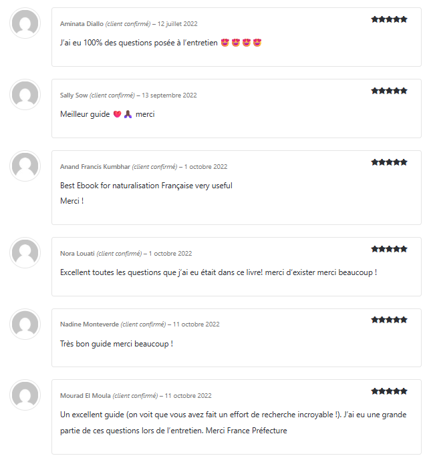The width and height of the screenshot is (431, 466).
Task: Click the pink heart emoji in Sally's review
Action: click(118, 114)
